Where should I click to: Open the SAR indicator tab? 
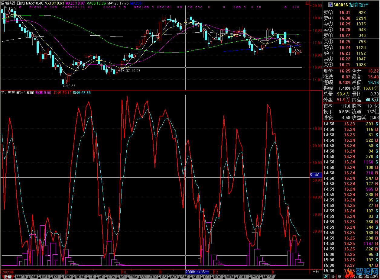(184, 277)
